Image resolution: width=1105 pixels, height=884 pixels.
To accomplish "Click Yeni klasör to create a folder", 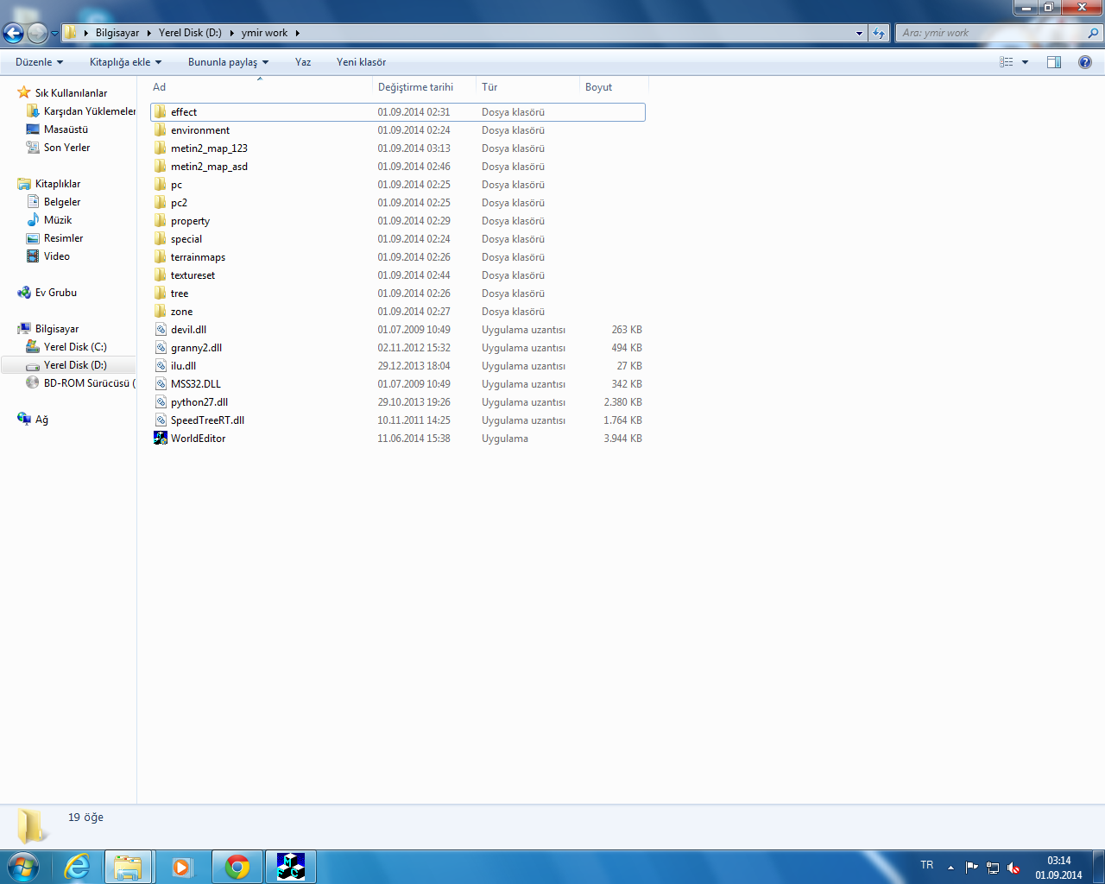I will pyautogui.click(x=361, y=62).
